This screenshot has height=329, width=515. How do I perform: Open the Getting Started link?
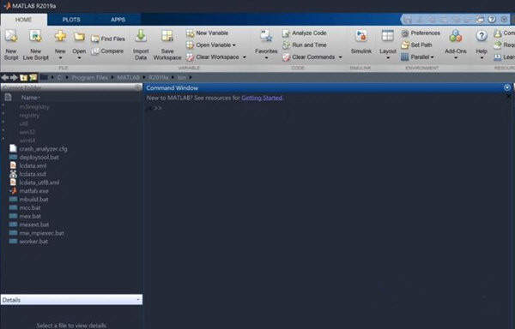(262, 98)
